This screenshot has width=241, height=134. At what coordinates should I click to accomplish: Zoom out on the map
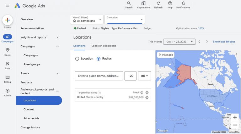click(x=235, y=125)
